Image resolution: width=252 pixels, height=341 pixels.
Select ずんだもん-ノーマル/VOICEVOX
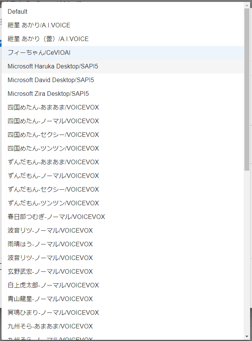click(x=53, y=176)
